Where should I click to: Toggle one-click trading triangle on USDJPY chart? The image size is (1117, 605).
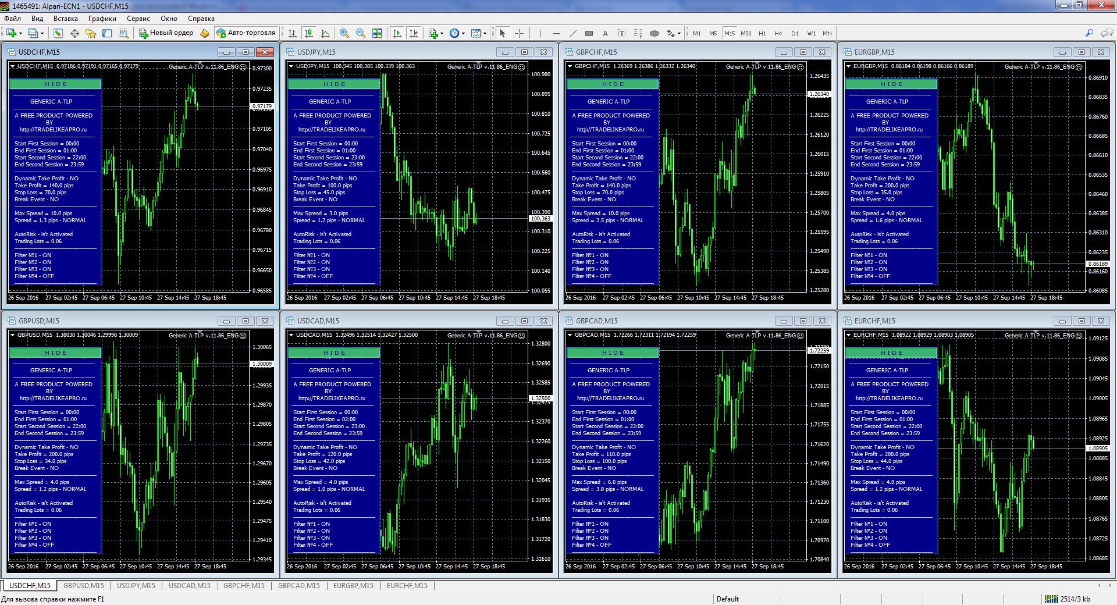tap(291, 66)
